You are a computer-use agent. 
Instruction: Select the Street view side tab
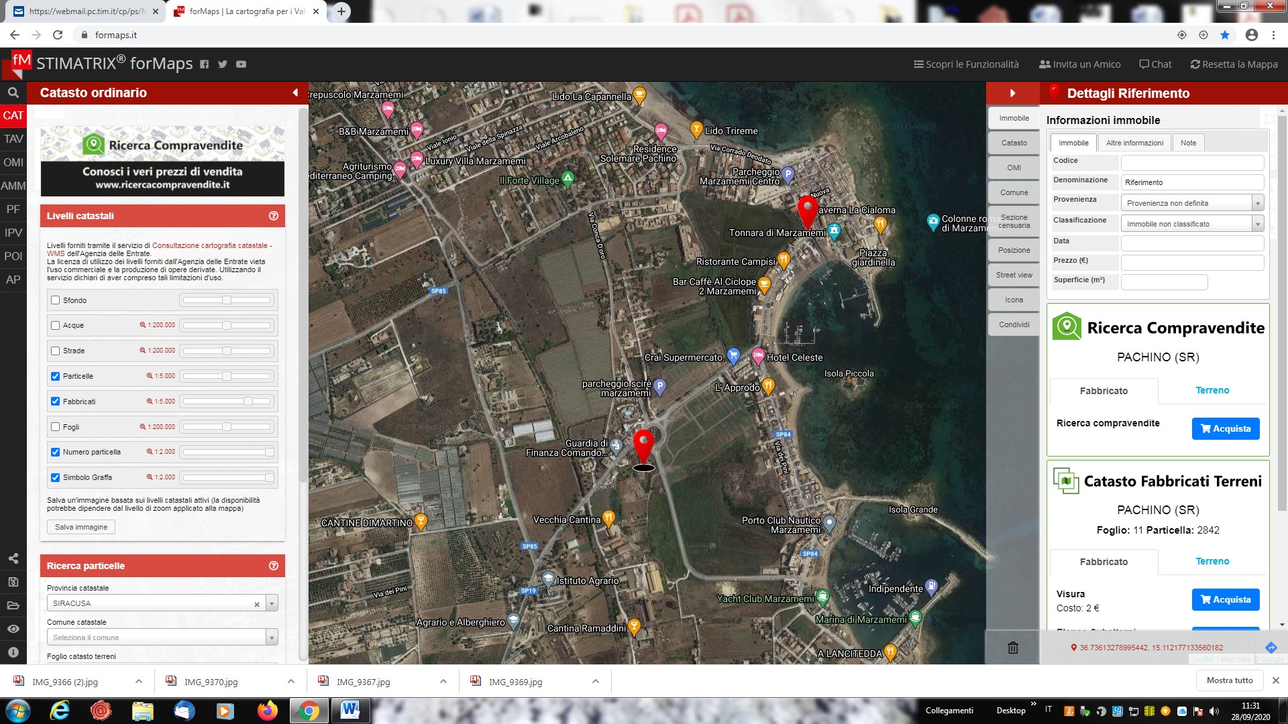tap(1014, 275)
